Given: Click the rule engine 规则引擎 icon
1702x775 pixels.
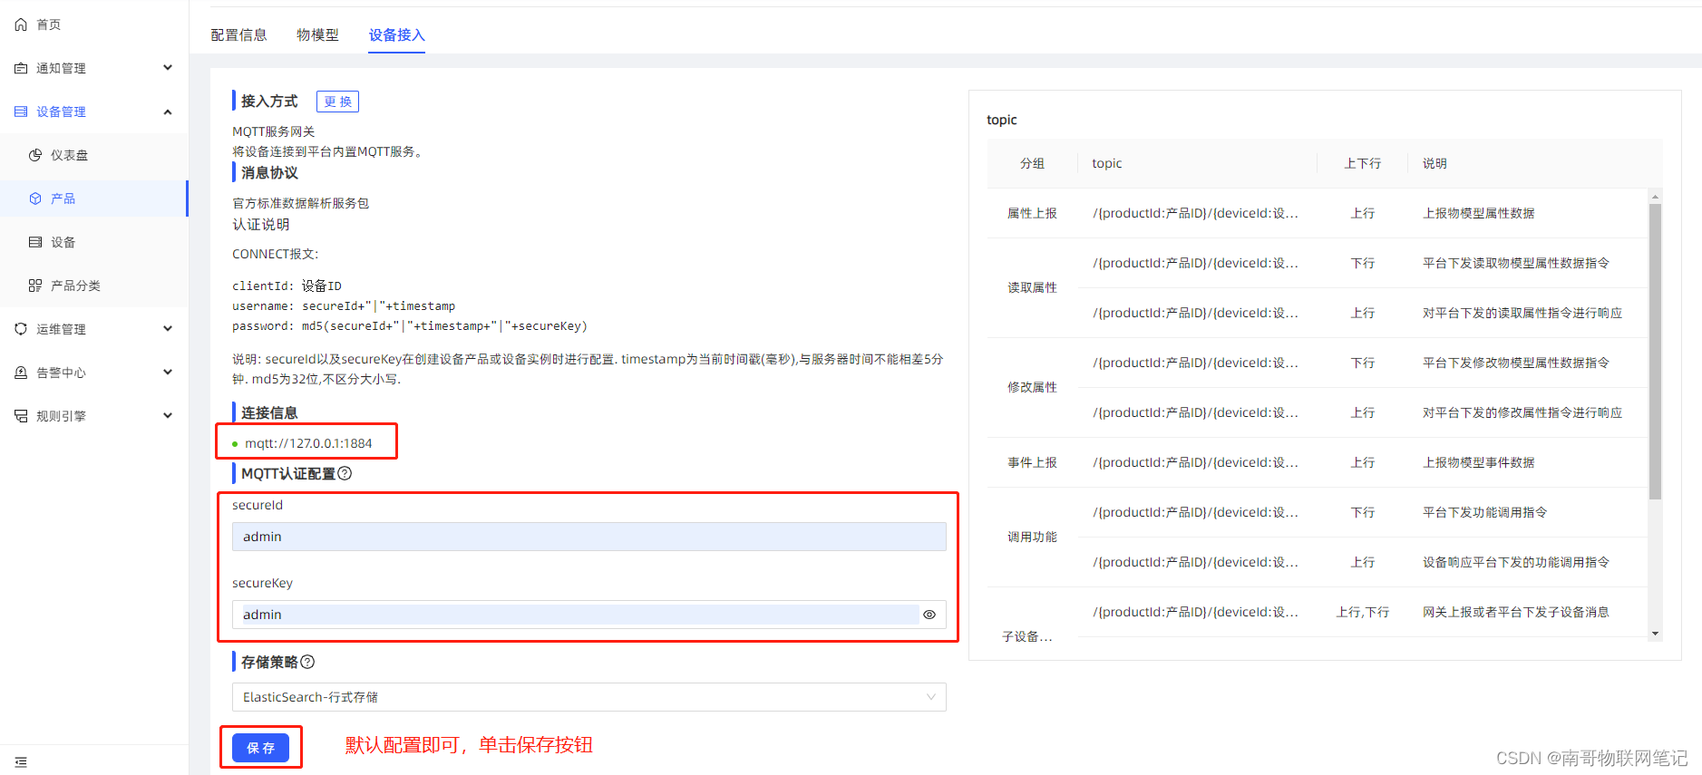Looking at the screenshot, I should point(21,416).
